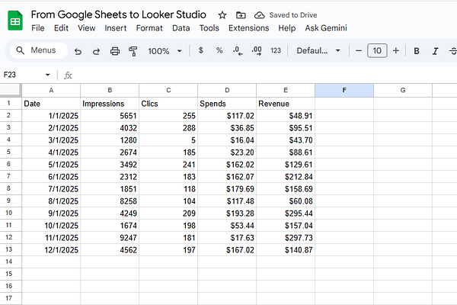Click the document title From Google Sheets to Looker Studio
Screen dimensions: 457x305
[x=119, y=14]
